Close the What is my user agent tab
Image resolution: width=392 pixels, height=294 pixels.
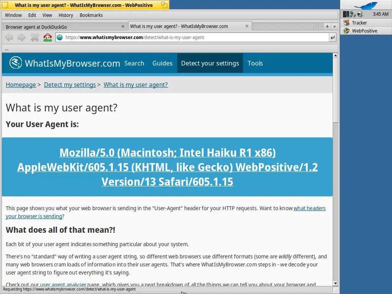tap(247, 26)
